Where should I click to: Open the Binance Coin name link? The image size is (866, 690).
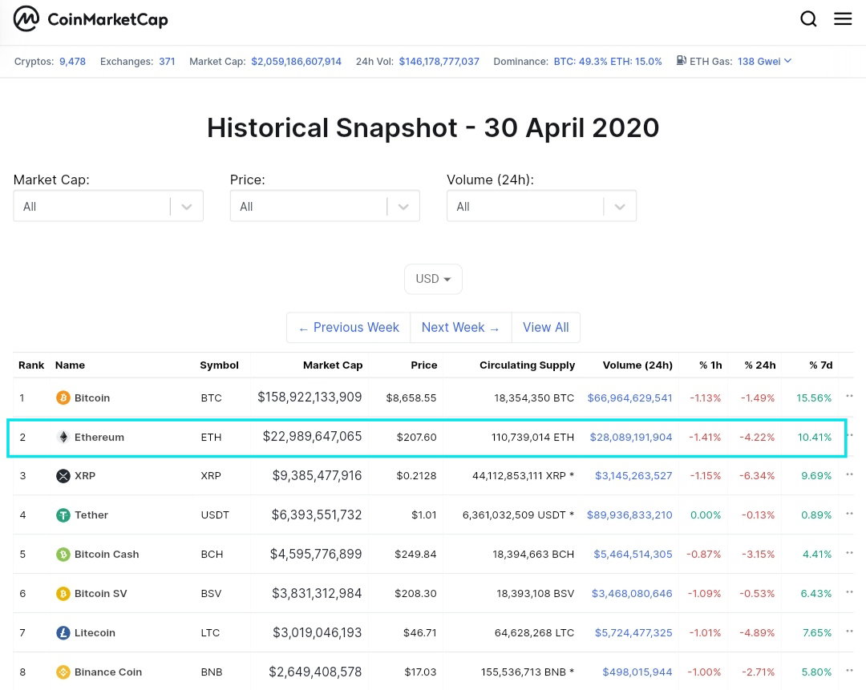click(108, 672)
